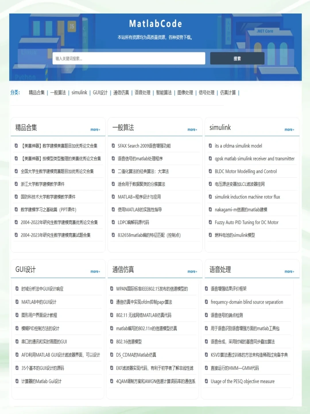Expand more items in the 通信仿真 panel
The height and width of the screenshot is (414, 310).
click(192, 271)
